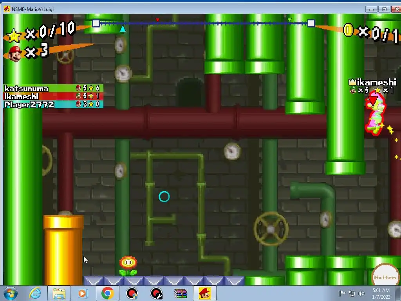Open volume speaker tray icon
The height and width of the screenshot is (301, 401).
[361, 294]
